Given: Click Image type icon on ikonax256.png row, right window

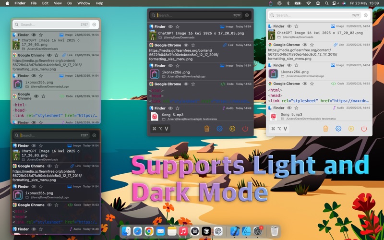Looking at the screenshot, I should pos(333,65).
